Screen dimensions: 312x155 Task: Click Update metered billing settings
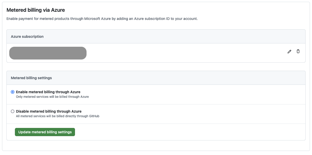(45, 132)
